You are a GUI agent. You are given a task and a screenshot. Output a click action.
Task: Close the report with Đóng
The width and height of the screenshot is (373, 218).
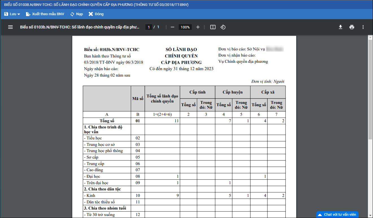96,14
